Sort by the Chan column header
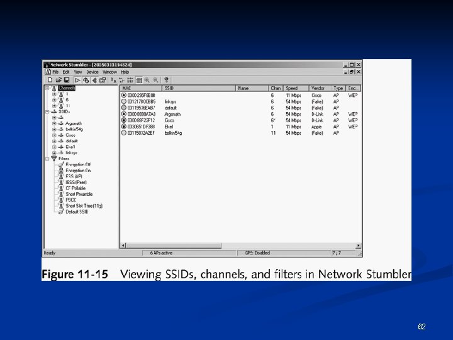Image resolution: width=453 pixels, height=340 pixels. 276,88
